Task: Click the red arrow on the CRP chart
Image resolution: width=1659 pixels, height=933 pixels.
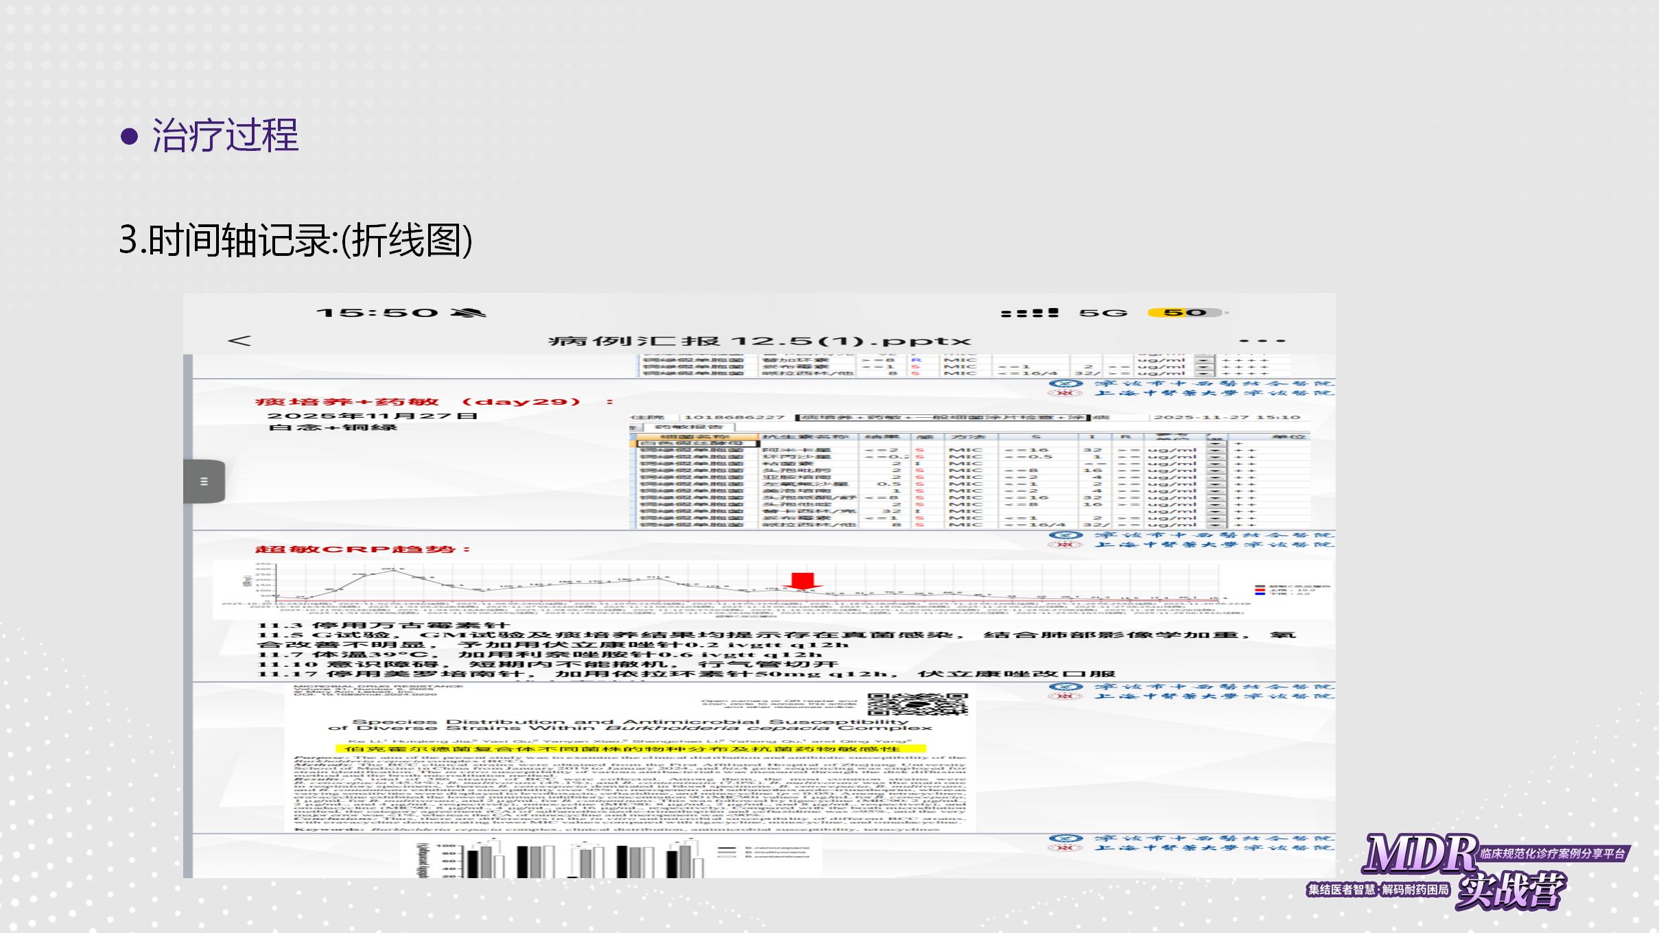Action: point(801,581)
